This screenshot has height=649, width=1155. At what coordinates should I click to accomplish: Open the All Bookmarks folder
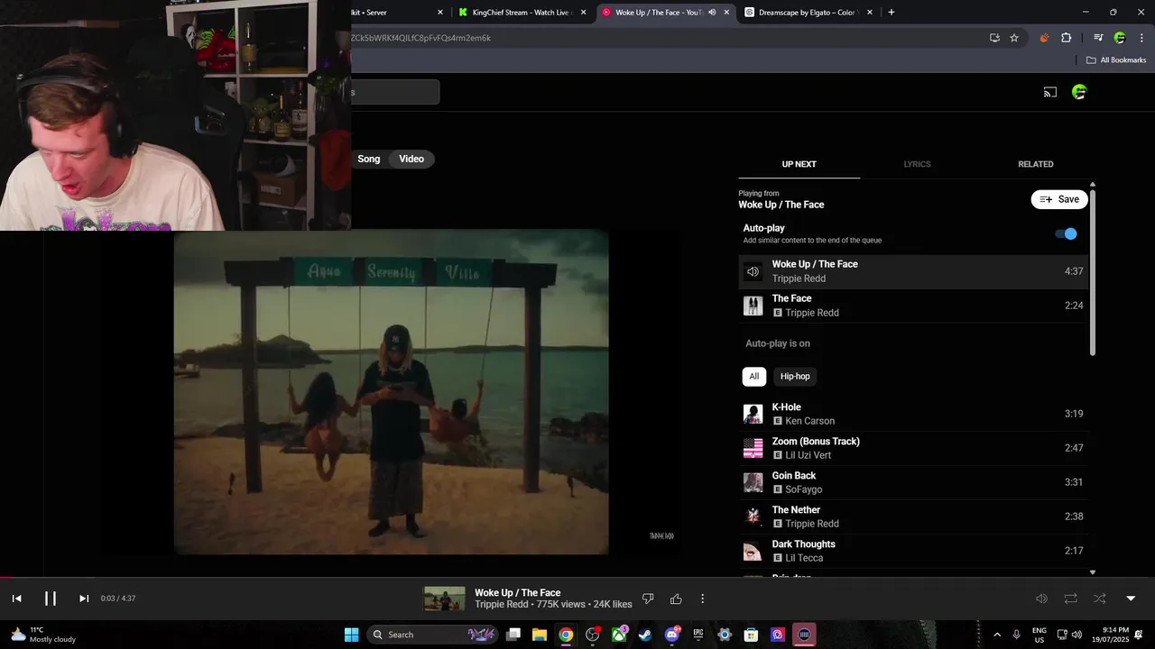1116,60
